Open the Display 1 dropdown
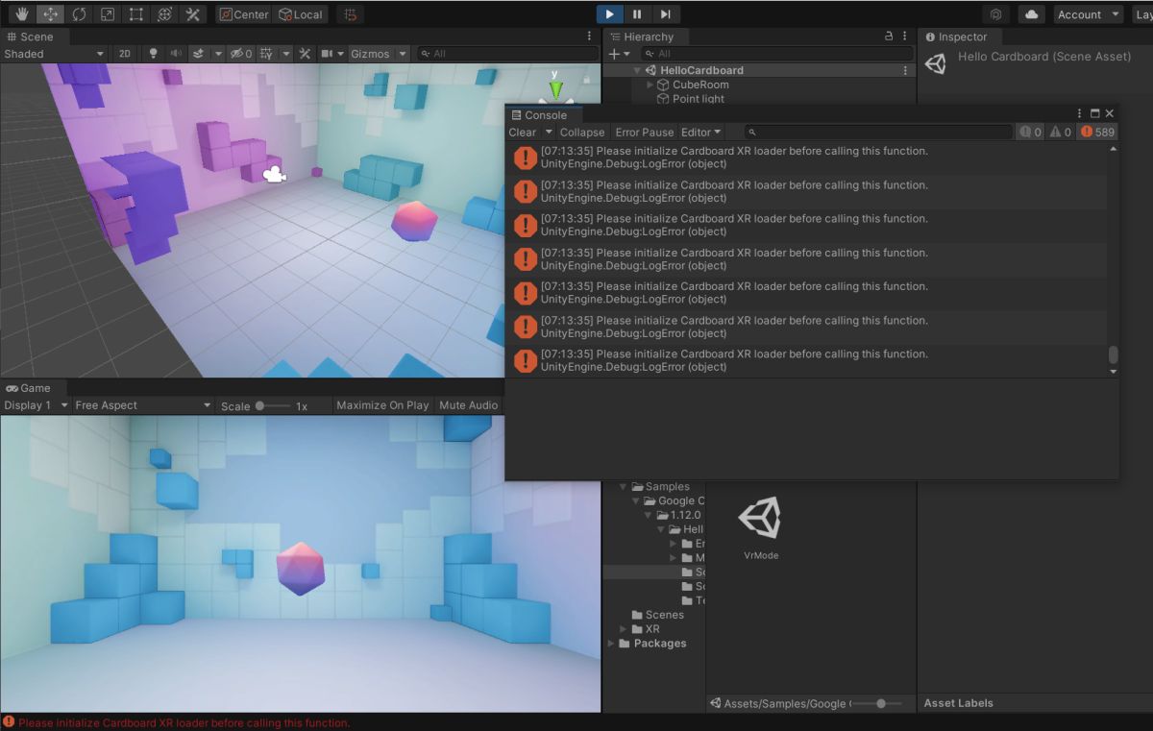 click(36, 405)
